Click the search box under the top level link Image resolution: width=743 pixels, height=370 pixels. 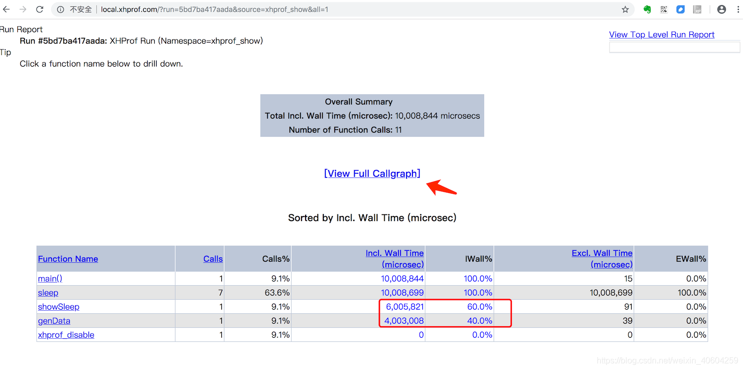point(674,47)
